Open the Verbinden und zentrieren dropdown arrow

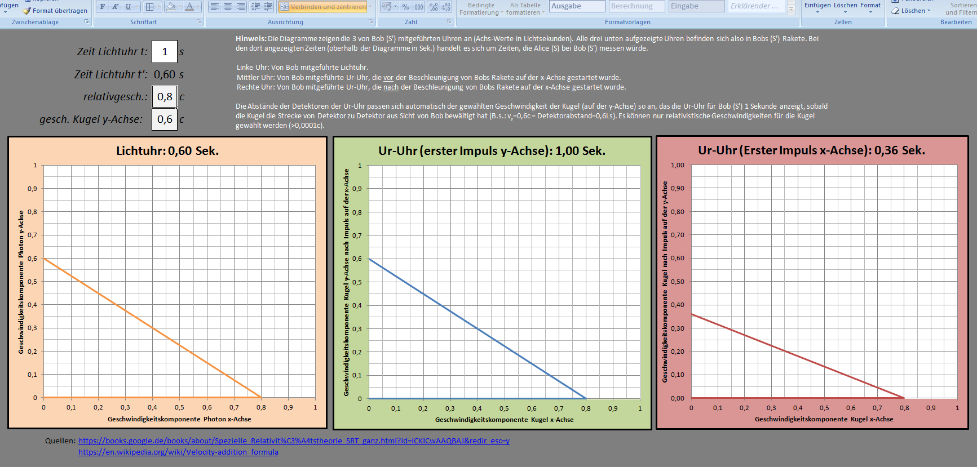[370, 7]
